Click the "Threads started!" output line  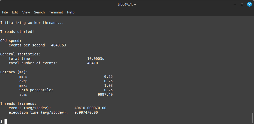coord(17,32)
